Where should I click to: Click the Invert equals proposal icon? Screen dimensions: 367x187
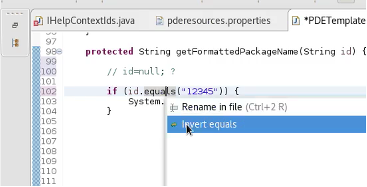tap(174, 125)
